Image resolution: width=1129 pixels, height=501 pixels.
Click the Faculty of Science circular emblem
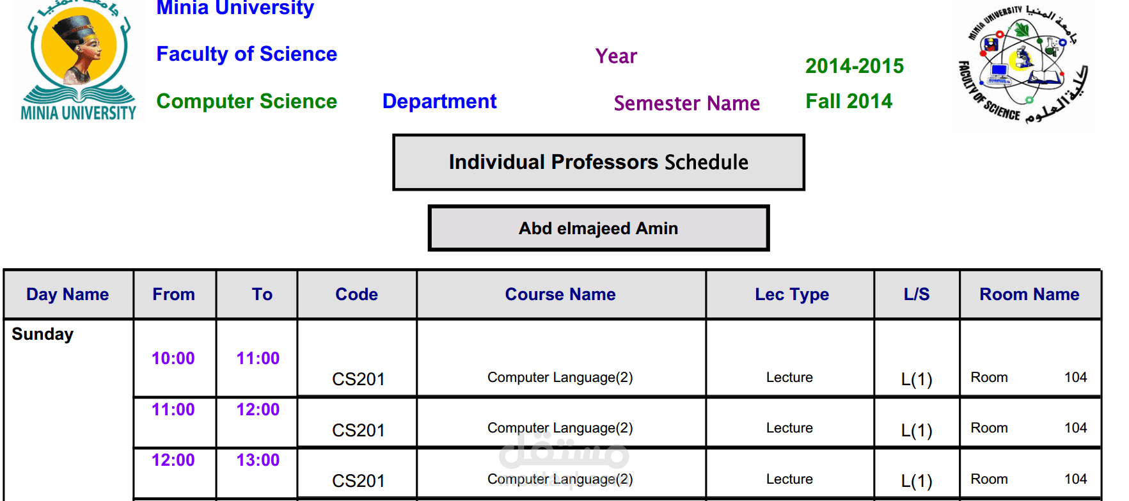click(x=1023, y=66)
